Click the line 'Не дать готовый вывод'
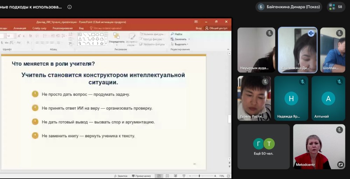The image size is (350, 179). (65, 122)
